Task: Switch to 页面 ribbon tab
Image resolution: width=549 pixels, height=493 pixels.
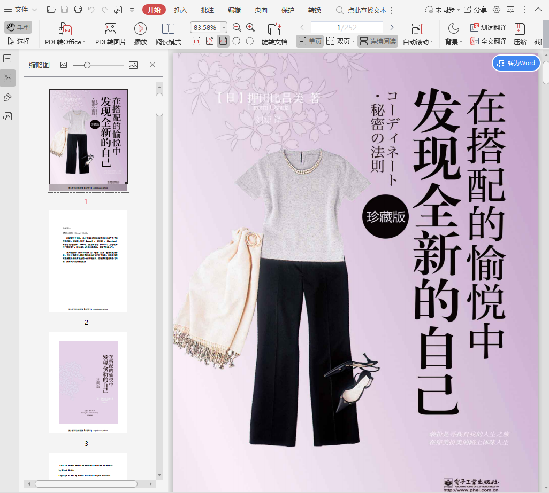Action: coord(261,10)
